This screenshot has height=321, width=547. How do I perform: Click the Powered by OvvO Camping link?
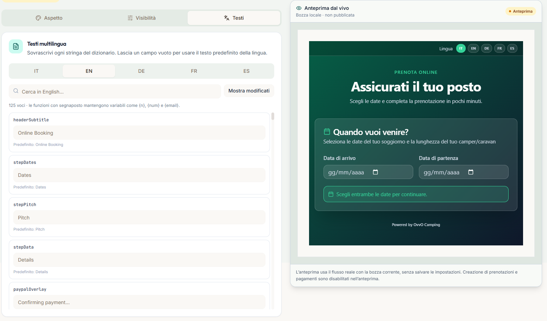(416, 225)
